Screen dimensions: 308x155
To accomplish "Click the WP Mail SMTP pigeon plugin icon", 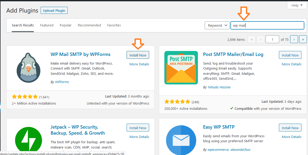I will pyautogui.click(x=29, y=68).
